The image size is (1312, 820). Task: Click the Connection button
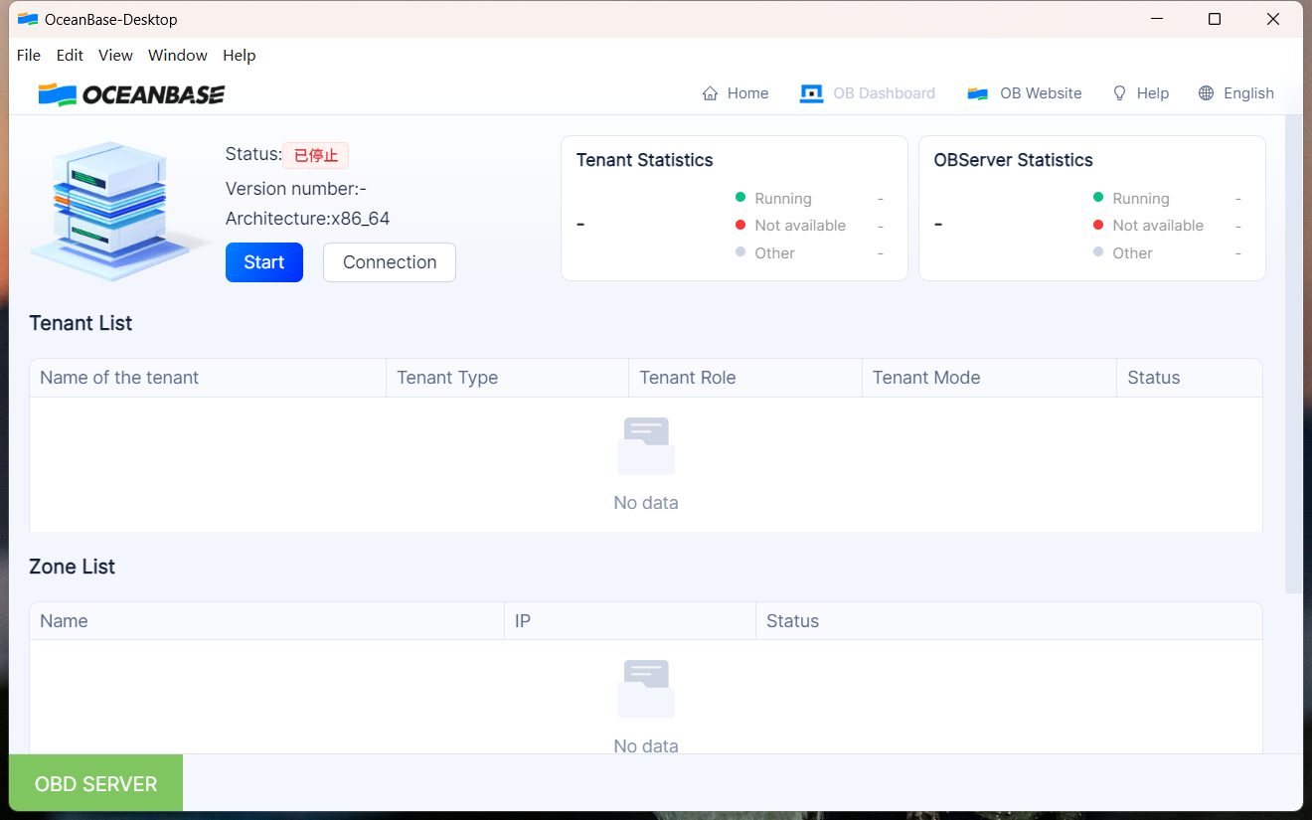(390, 262)
